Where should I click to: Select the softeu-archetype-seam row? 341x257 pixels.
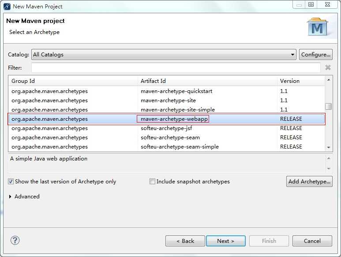(x=167, y=138)
